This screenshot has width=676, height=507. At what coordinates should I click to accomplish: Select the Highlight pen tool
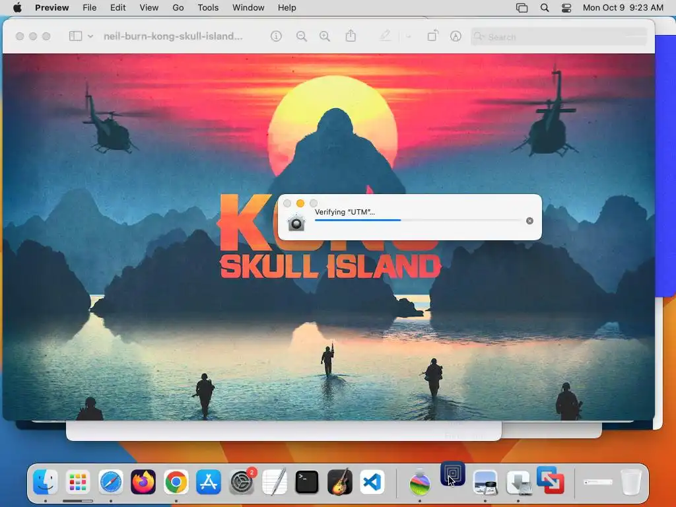click(x=385, y=36)
